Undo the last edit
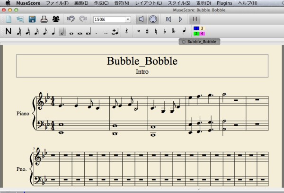The height and width of the screenshot is (193, 284). click(71, 19)
